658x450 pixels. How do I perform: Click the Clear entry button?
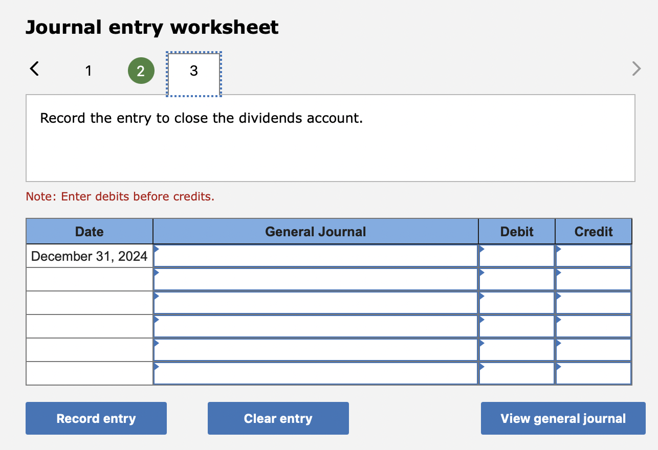278,418
